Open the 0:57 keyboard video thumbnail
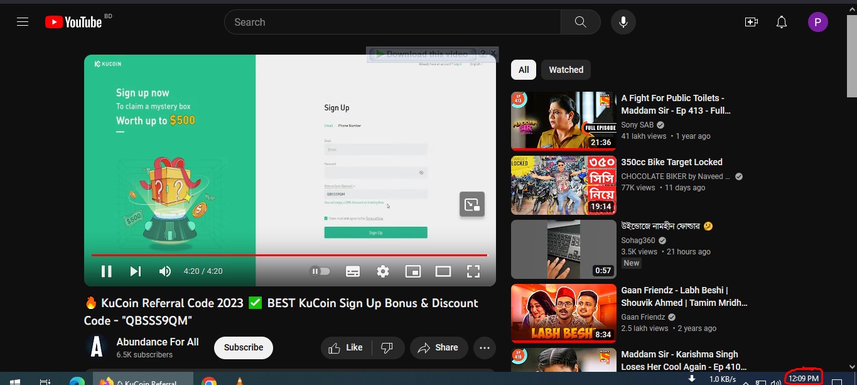 tap(564, 249)
